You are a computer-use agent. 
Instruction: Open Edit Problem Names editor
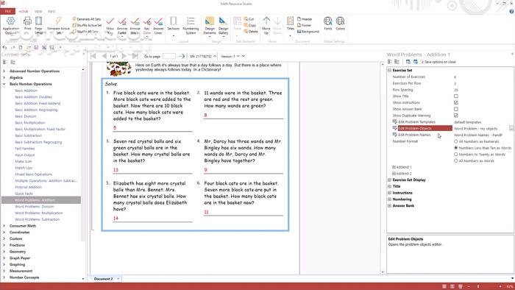414,135
